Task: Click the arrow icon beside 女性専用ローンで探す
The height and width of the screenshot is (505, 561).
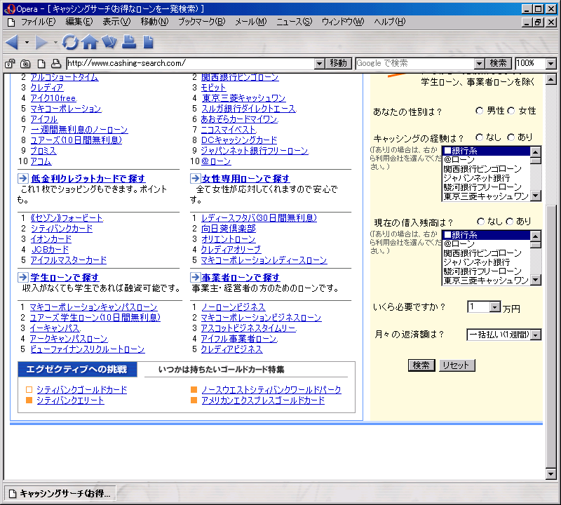Action: 196,178
